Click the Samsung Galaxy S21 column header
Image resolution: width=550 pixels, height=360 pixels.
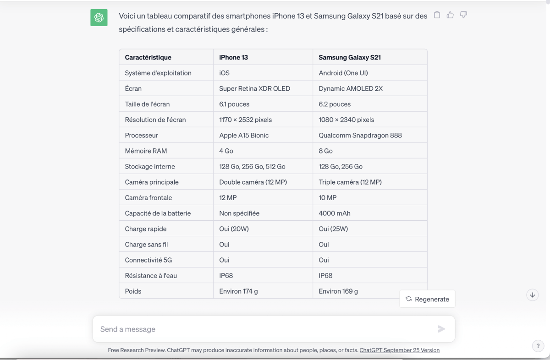coord(370,57)
